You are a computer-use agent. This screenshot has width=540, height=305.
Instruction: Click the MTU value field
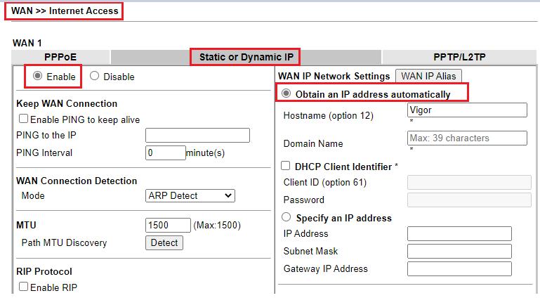tap(168, 226)
